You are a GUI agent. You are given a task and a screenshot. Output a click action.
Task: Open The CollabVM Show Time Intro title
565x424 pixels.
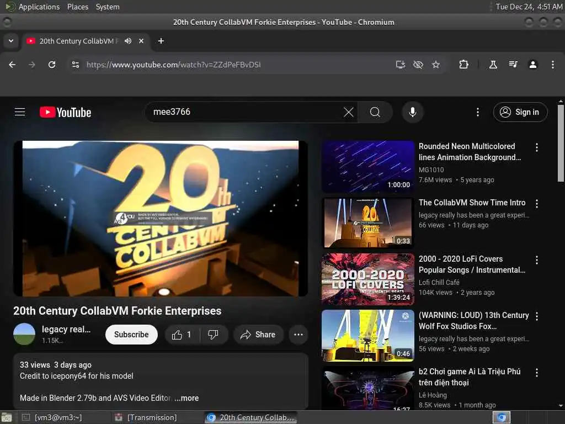coord(472,203)
